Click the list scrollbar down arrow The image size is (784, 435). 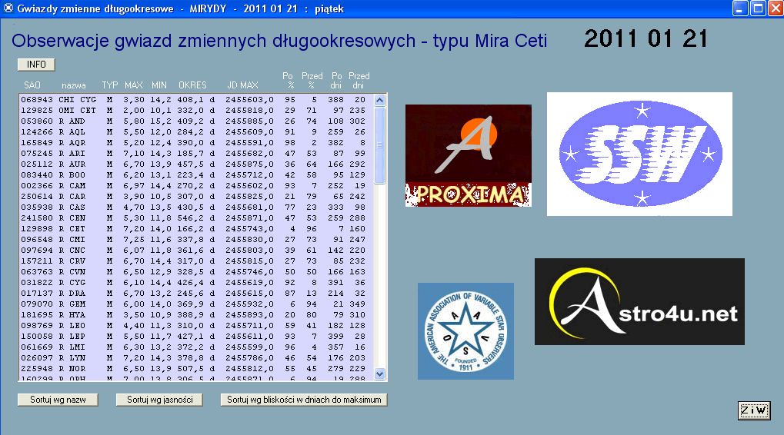[x=379, y=374]
